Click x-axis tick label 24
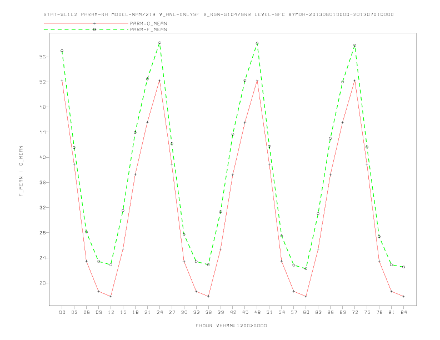The image size is (440, 340). click(159, 312)
